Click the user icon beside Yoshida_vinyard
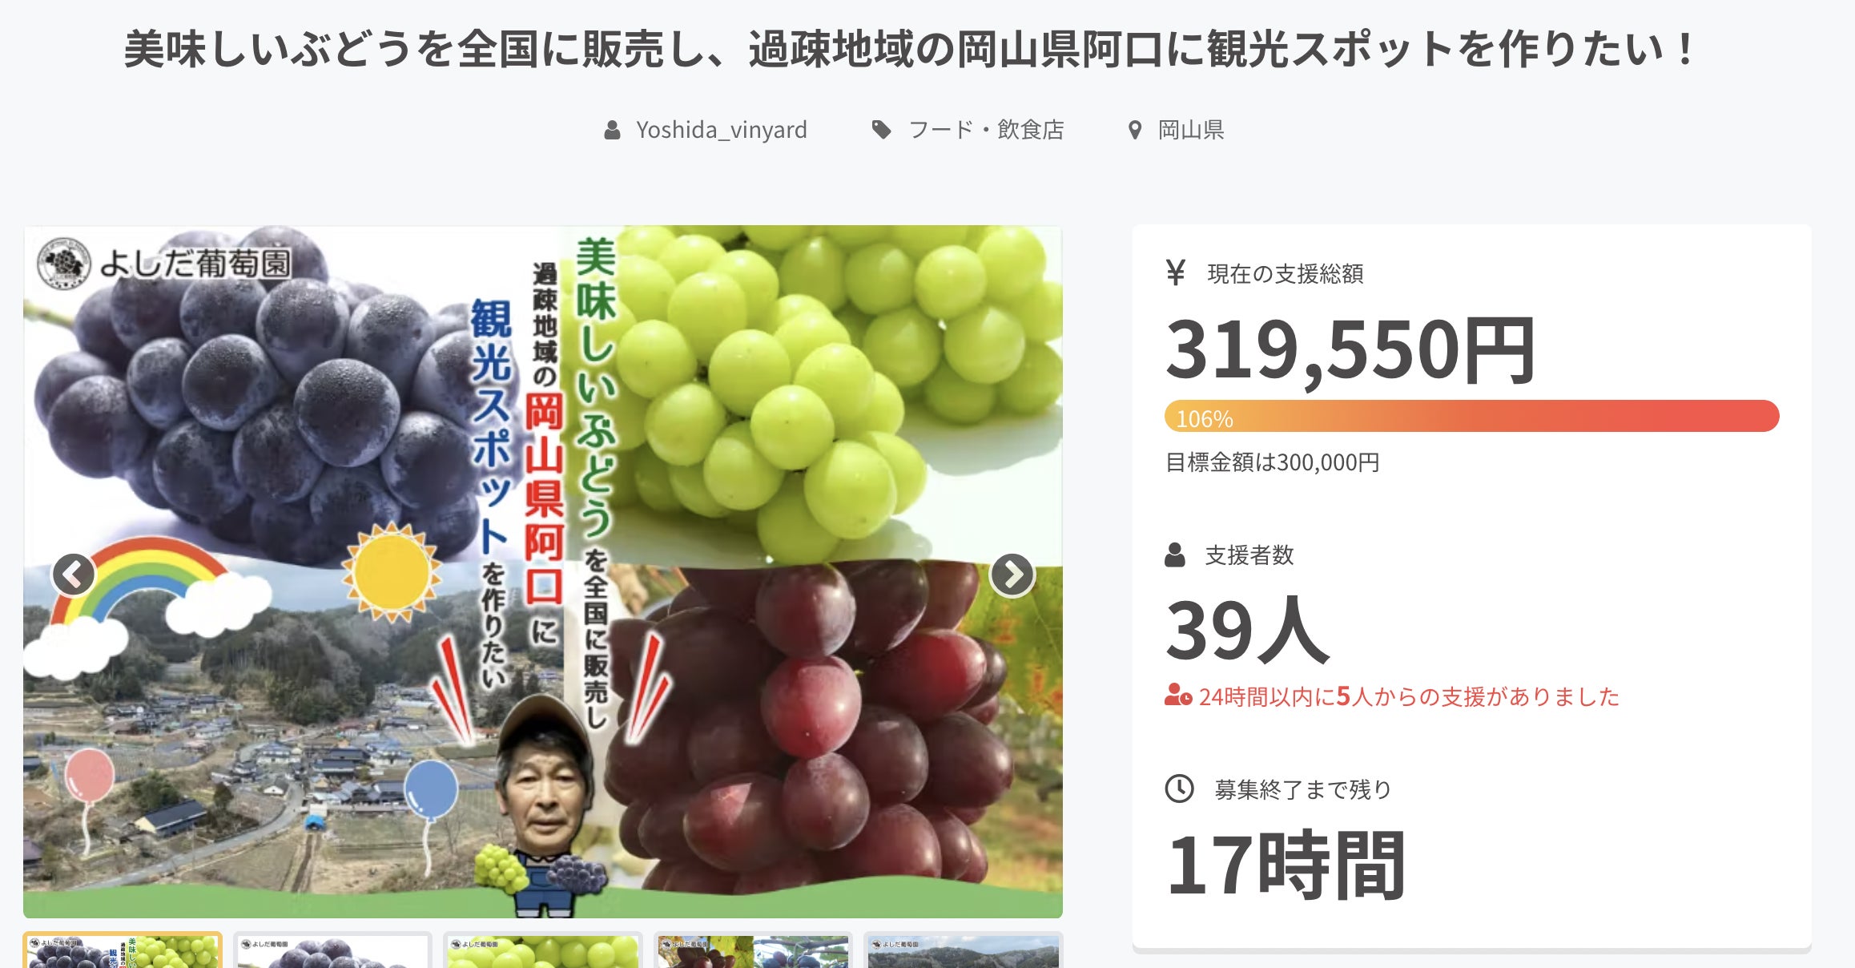1855x968 pixels. [612, 130]
